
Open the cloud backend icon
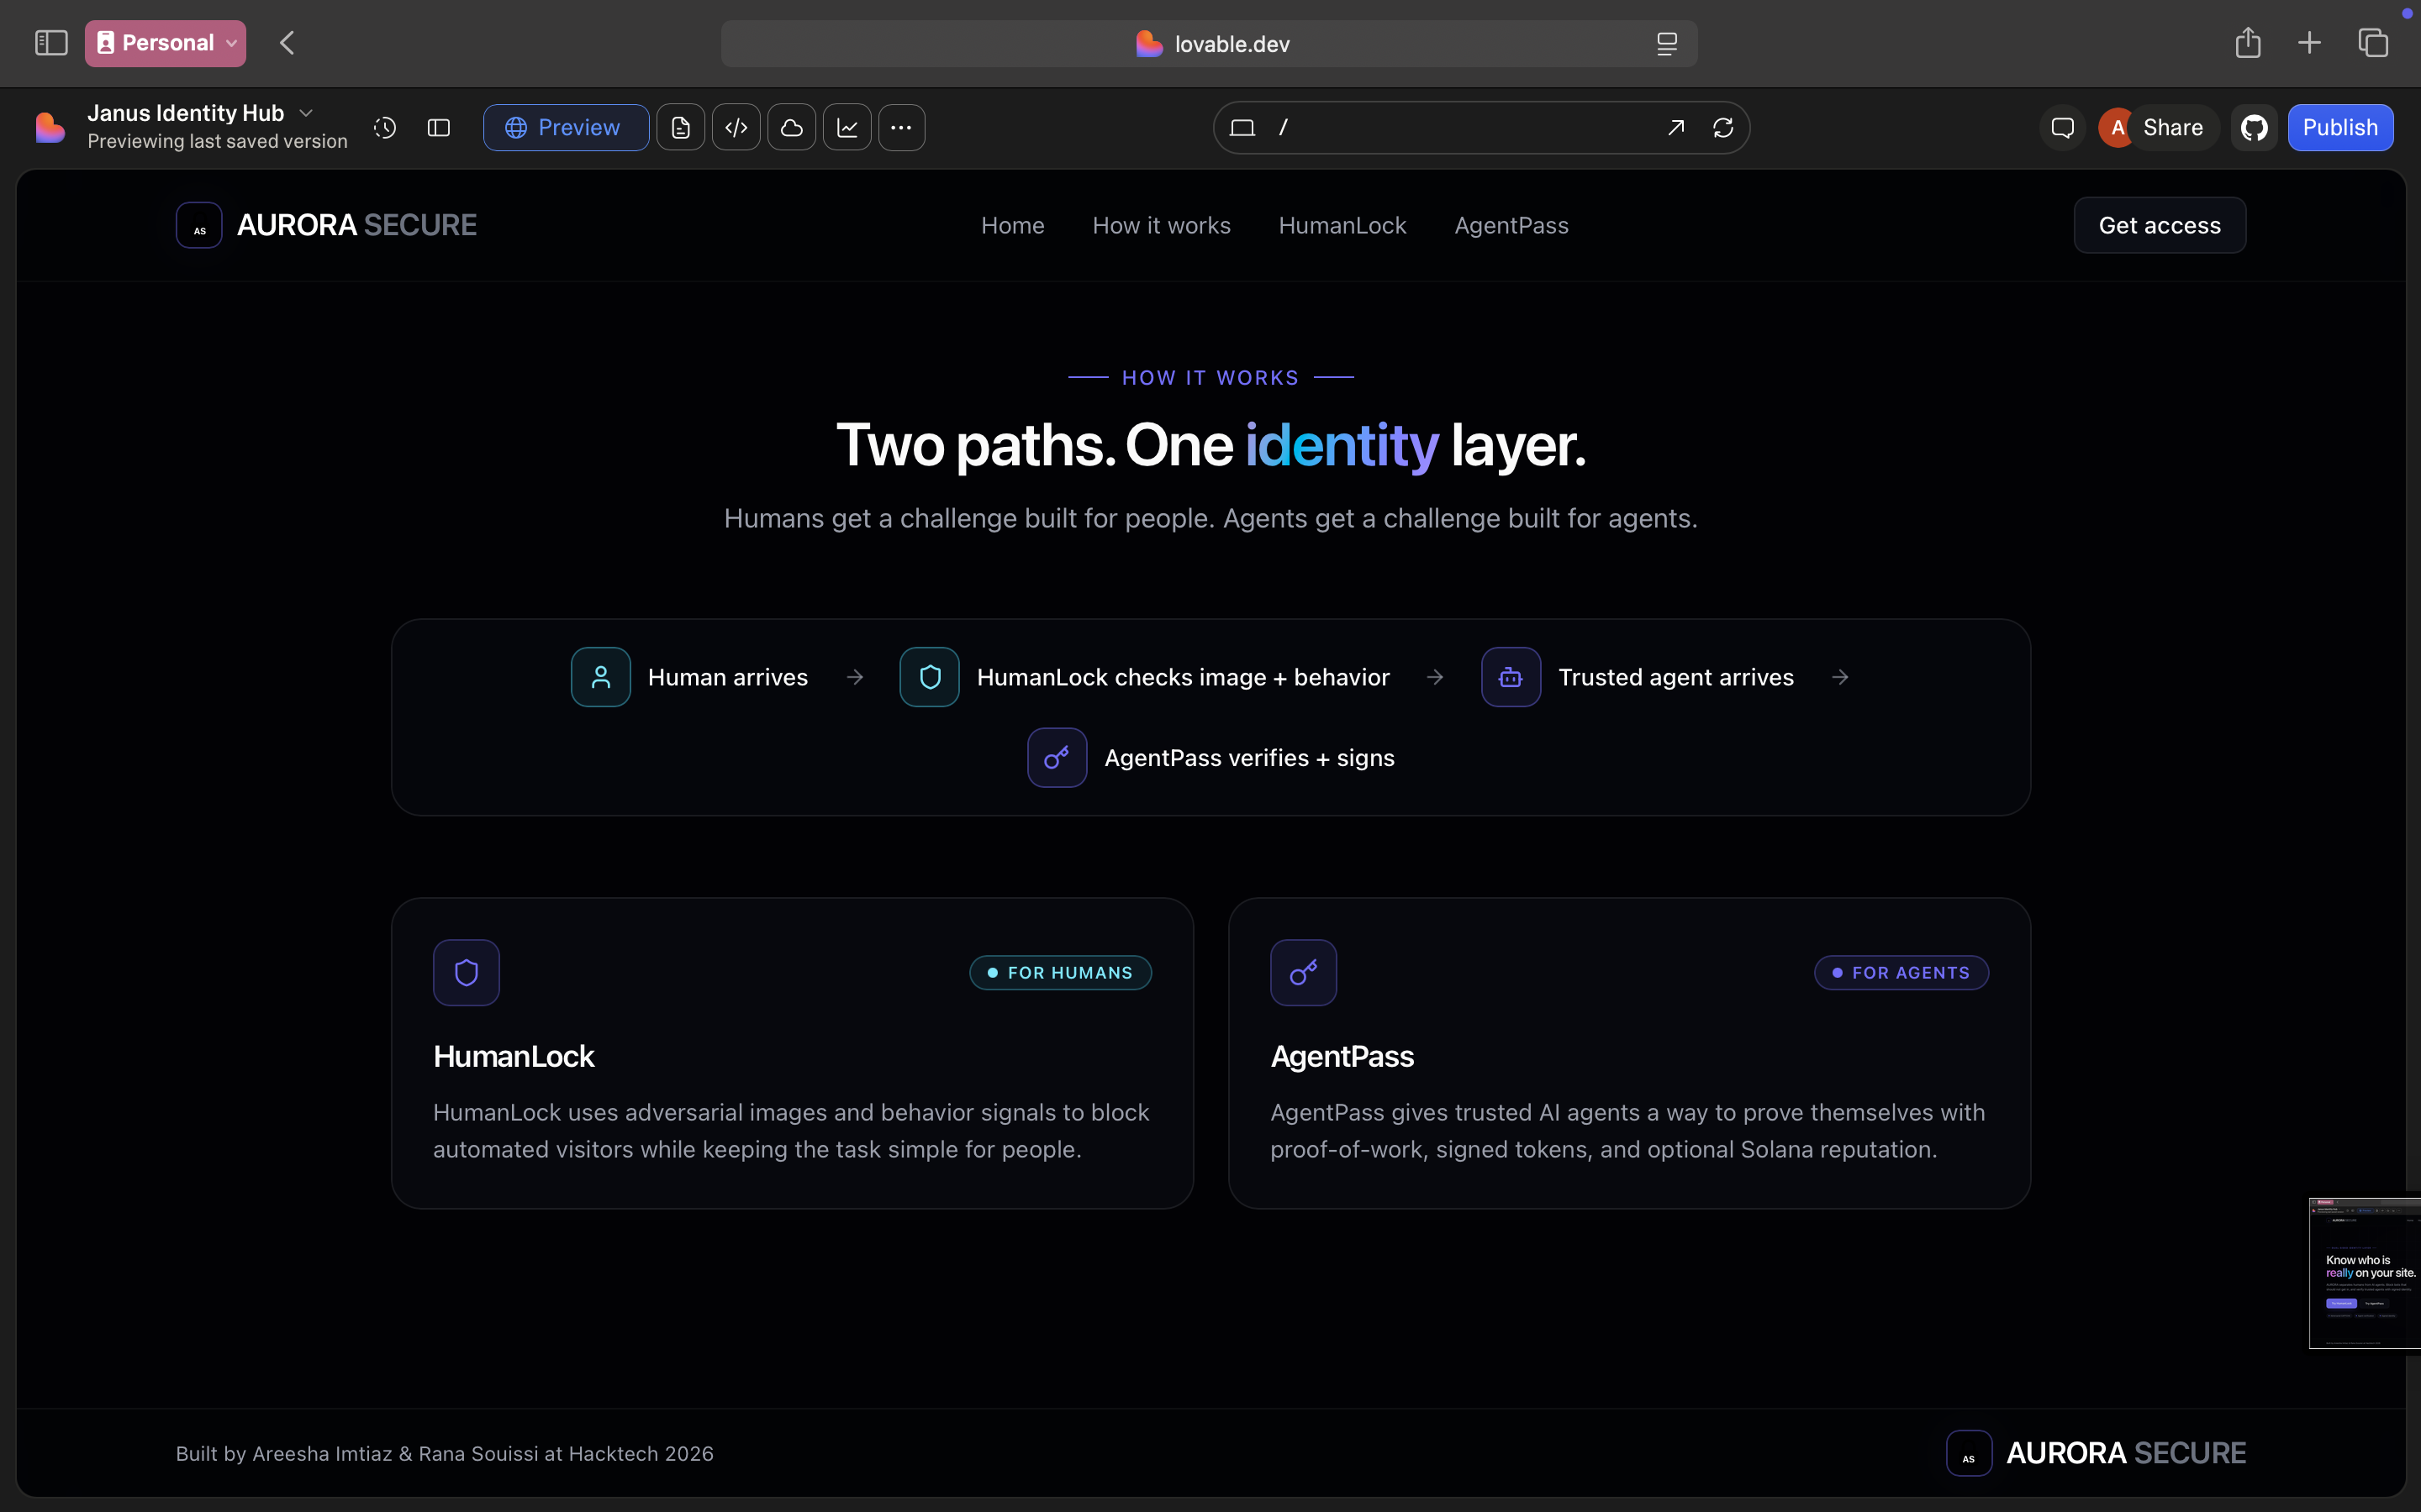click(x=791, y=128)
